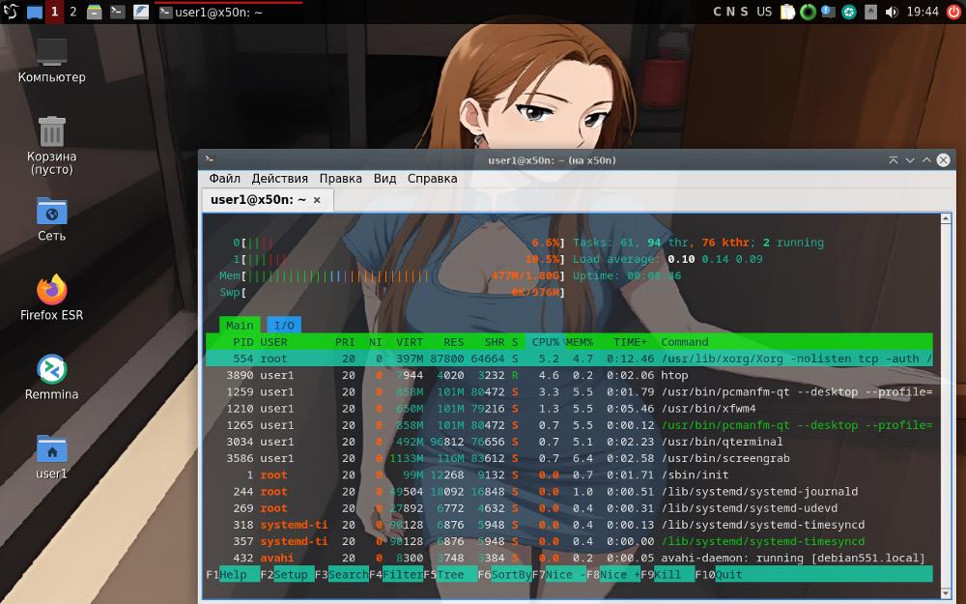This screenshot has height=604, width=966.
Task: Select the Xorg process row PID 554
Action: (569, 359)
